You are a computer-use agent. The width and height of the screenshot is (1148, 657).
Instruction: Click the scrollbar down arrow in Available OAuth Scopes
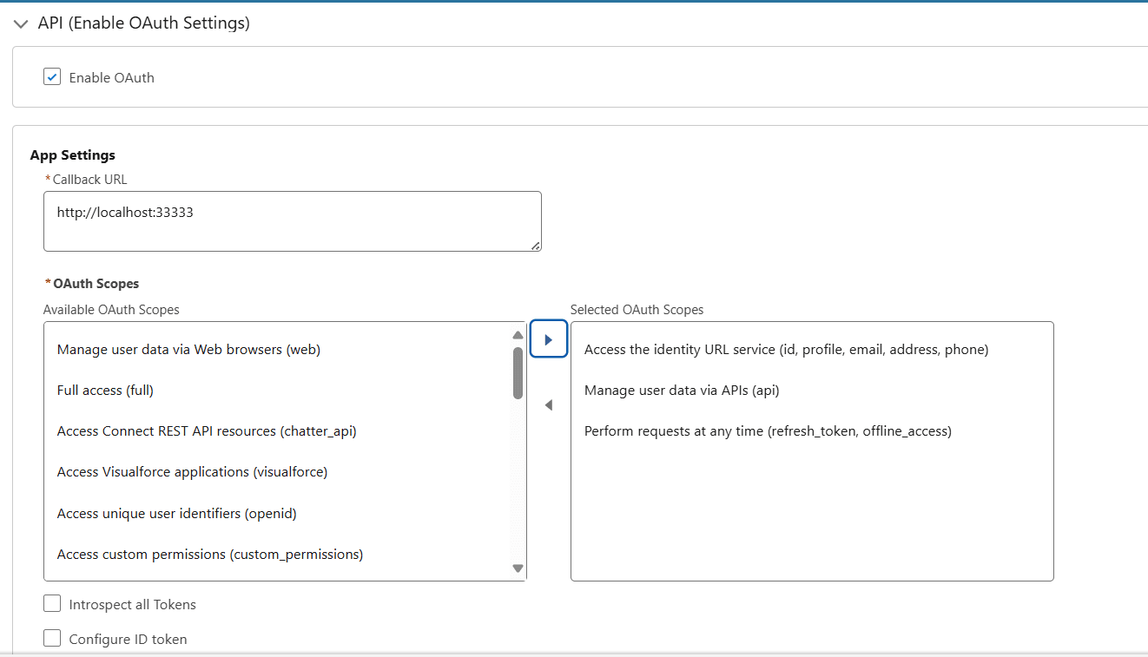tap(518, 568)
